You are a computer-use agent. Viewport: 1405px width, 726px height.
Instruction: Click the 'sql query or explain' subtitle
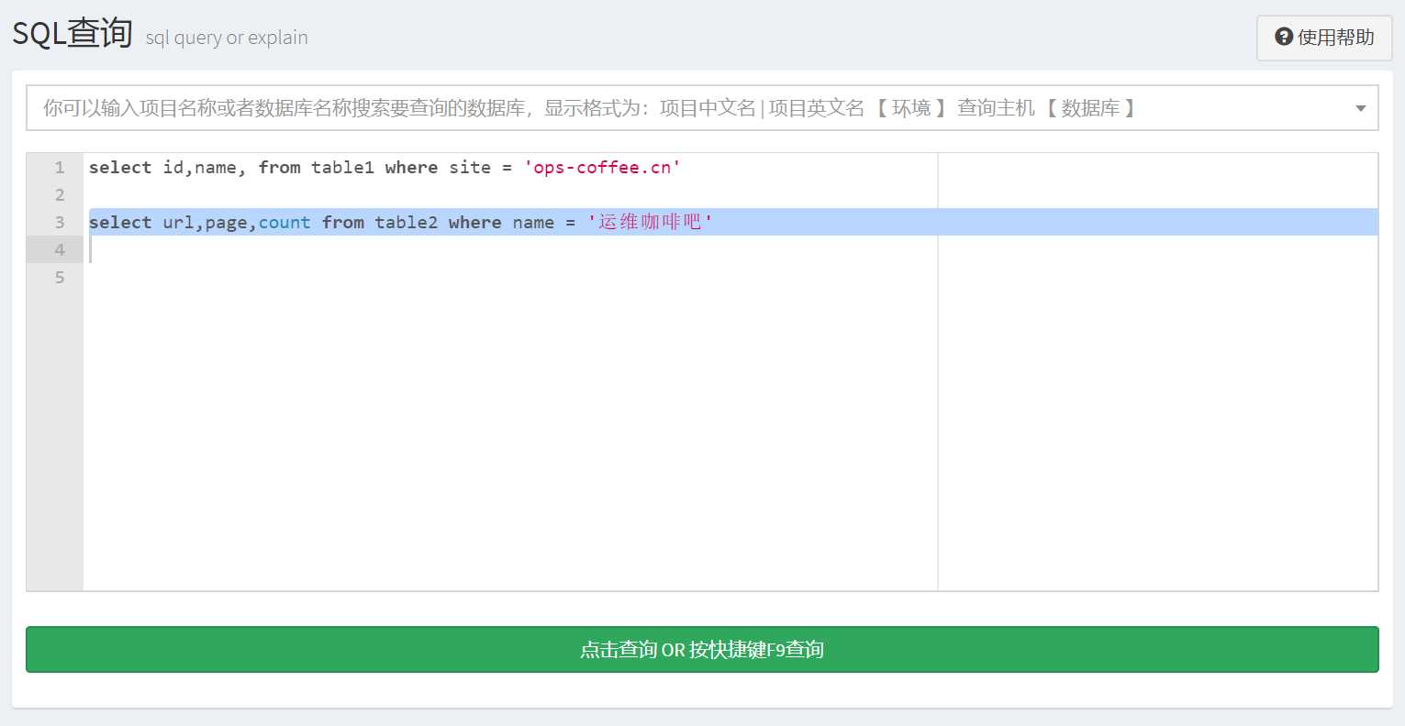click(x=227, y=38)
